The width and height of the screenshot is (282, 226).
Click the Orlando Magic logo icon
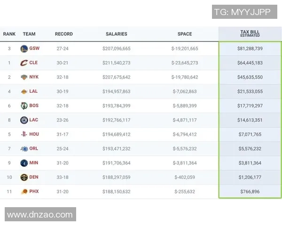[24, 149]
